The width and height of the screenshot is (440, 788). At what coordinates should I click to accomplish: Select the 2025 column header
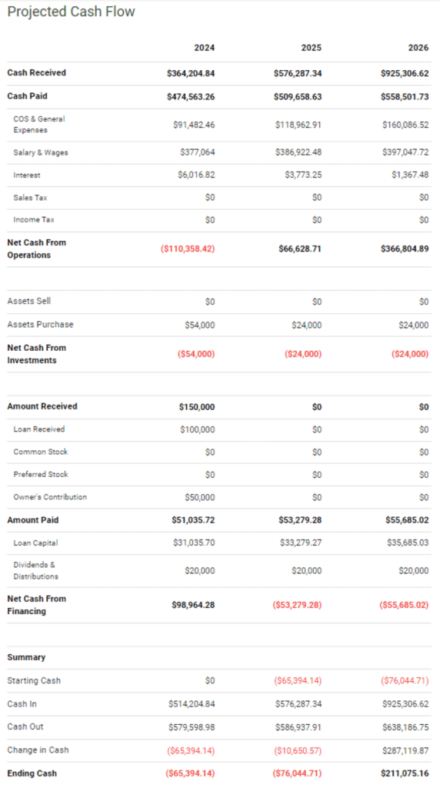(312, 48)
